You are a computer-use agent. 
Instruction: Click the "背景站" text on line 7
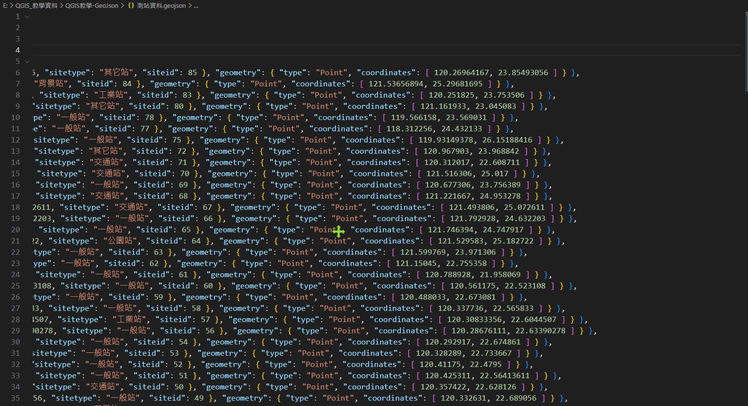pyautogui.click(x=51, y=84)
